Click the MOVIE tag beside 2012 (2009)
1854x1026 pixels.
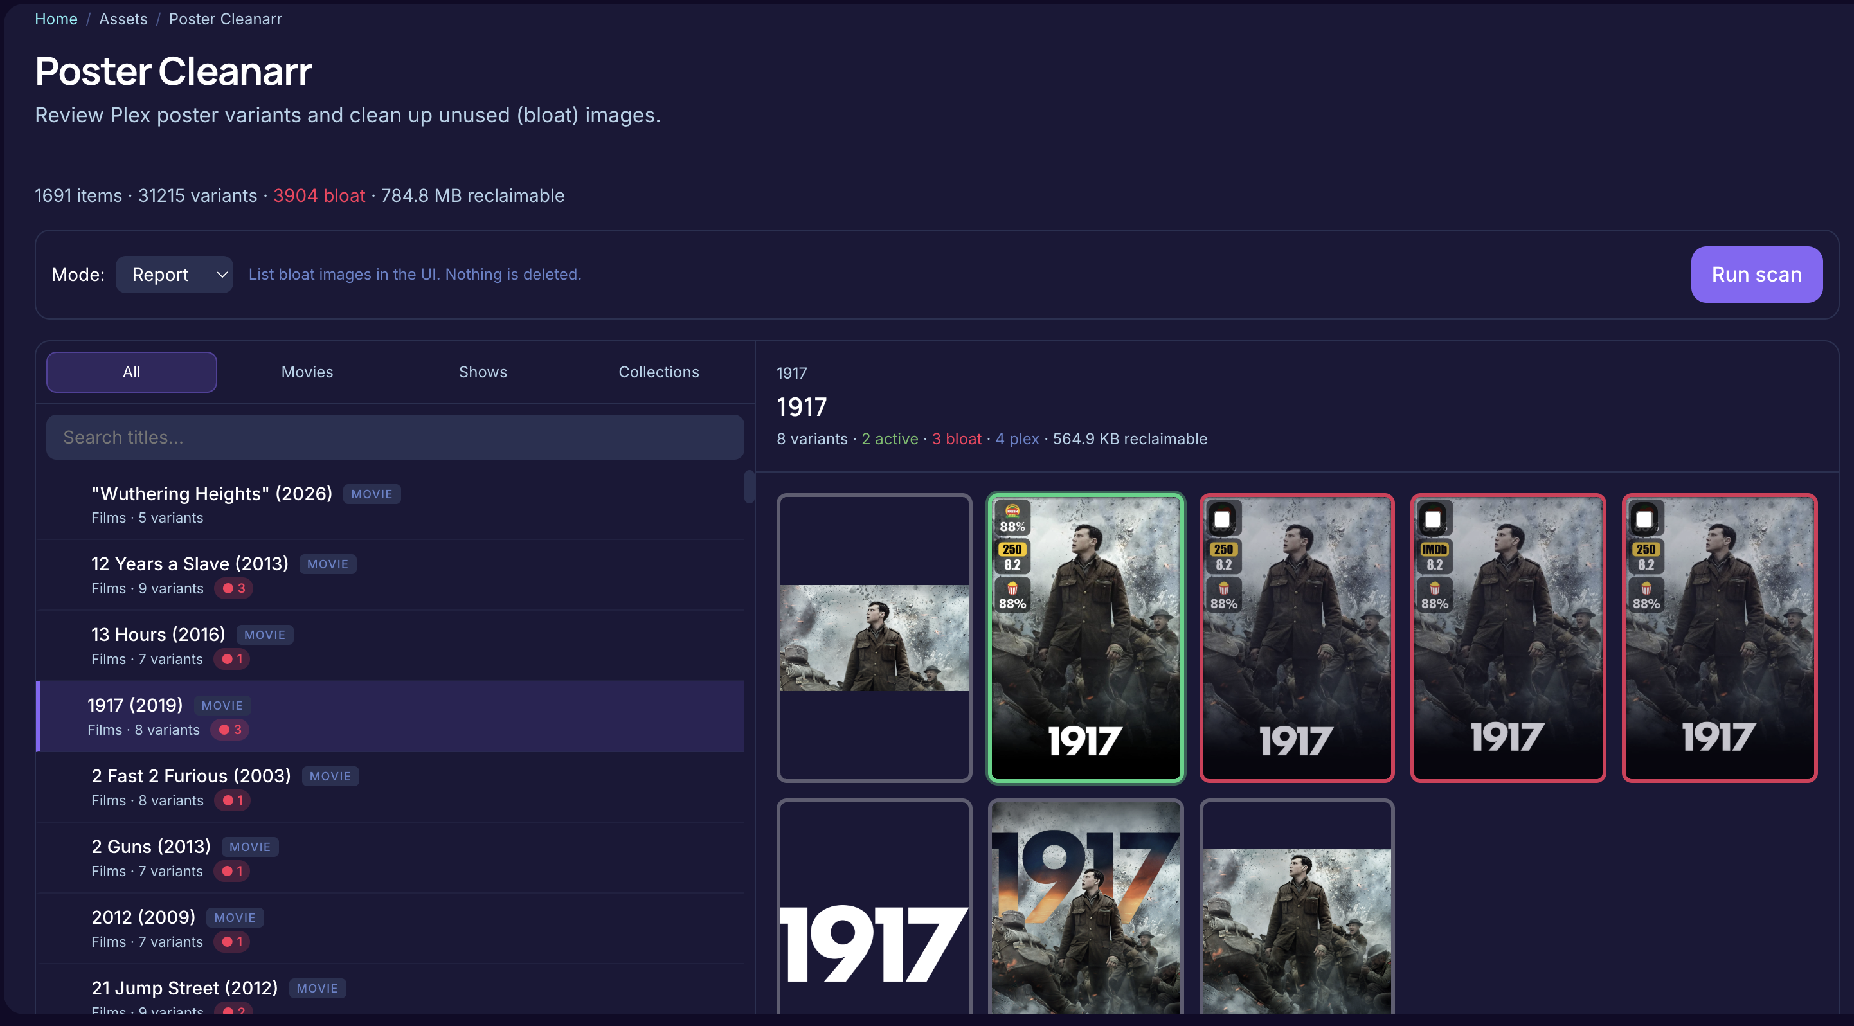click(235, 917)
